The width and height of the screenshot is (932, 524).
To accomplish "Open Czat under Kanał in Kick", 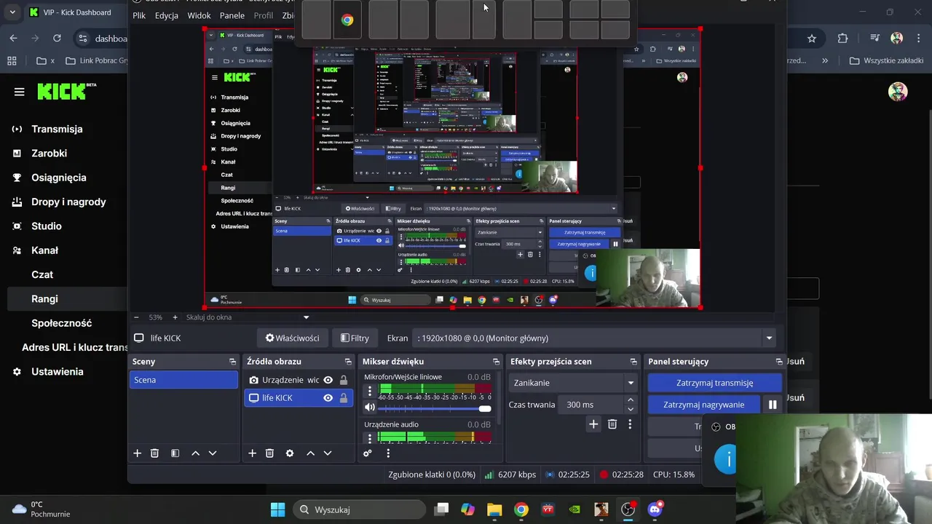I will (x=42, y=274).
